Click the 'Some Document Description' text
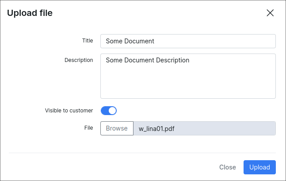Image resolution: width=286 pixels, height=181 pixels. pyautogui.click(x=148, y=60)
